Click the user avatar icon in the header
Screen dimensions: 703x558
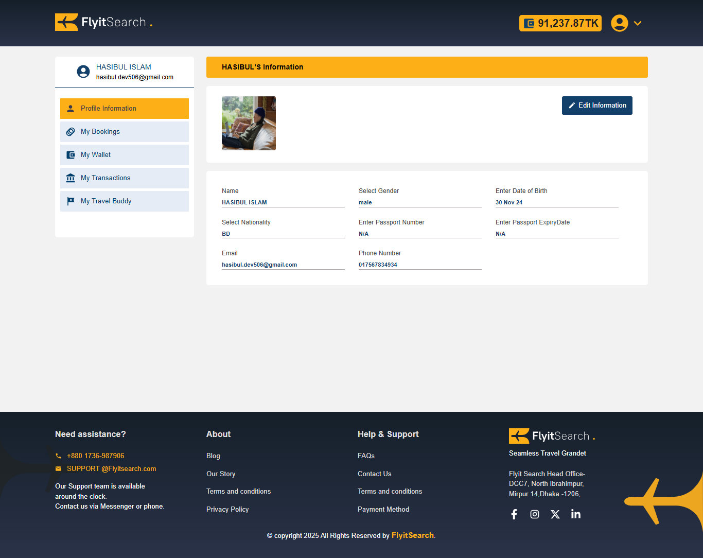click(620, 23)
